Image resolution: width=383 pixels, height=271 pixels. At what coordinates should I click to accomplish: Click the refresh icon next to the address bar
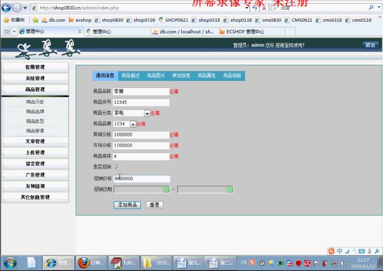255,8
